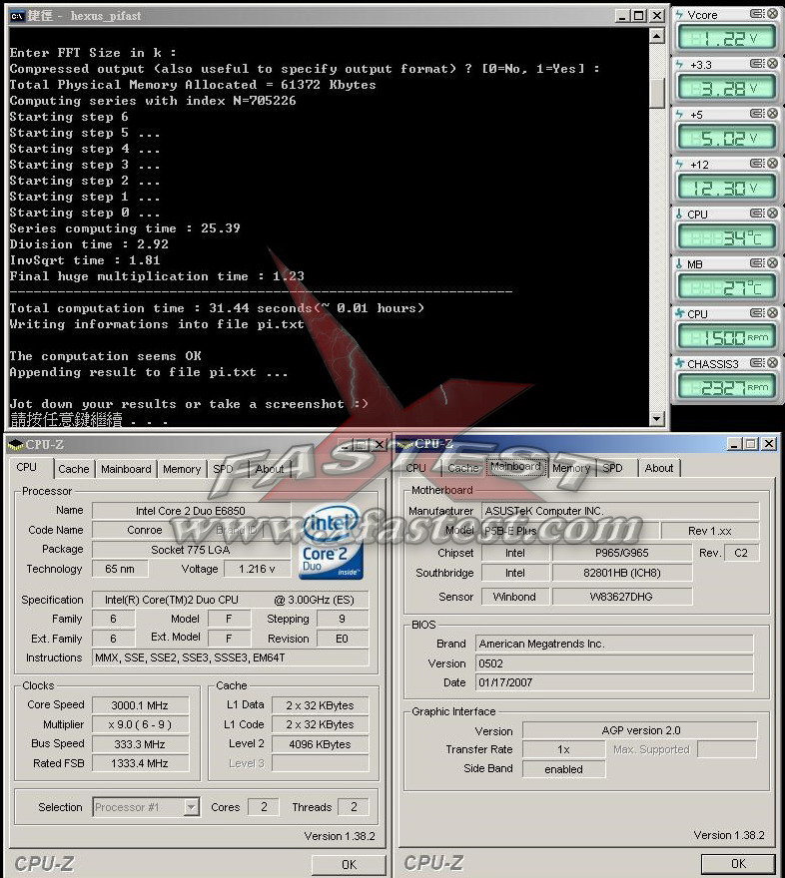Screen dimensions: 785x878
Task: Click the console vertical scrollbar thumb
Action: [657, 92]
